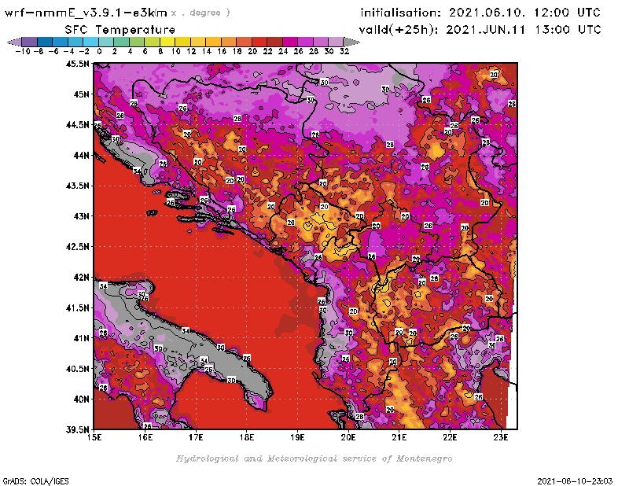This screenshot has height=486, width=629.
Task: Click latitude axis label "44N"
Action: [x=81, y=155]
